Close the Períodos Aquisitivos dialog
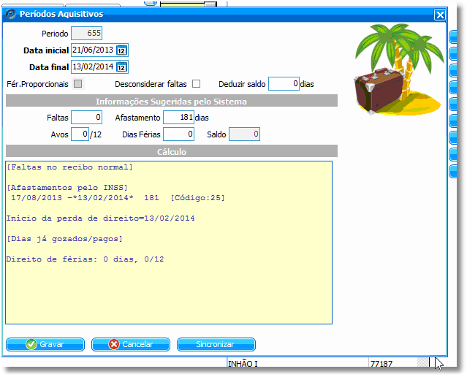 pyautogui.click(x=440, y=15)
